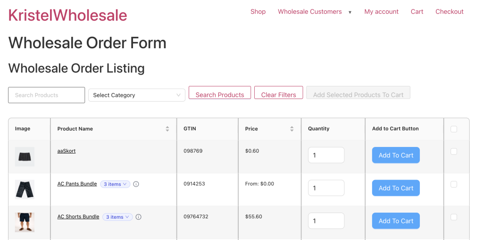
Task: Click GTIN value 09764732
Action: pyautogui.click(x=196, y=216)
